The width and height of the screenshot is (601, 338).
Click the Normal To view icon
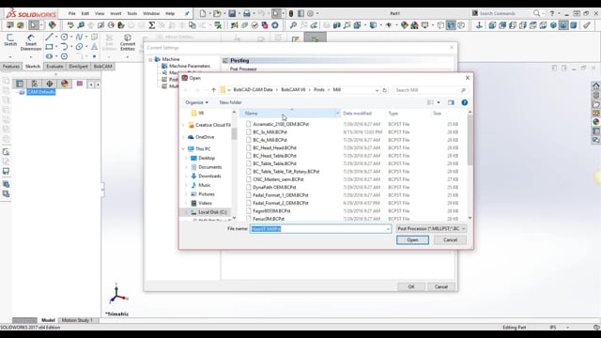tap(479, 25)
